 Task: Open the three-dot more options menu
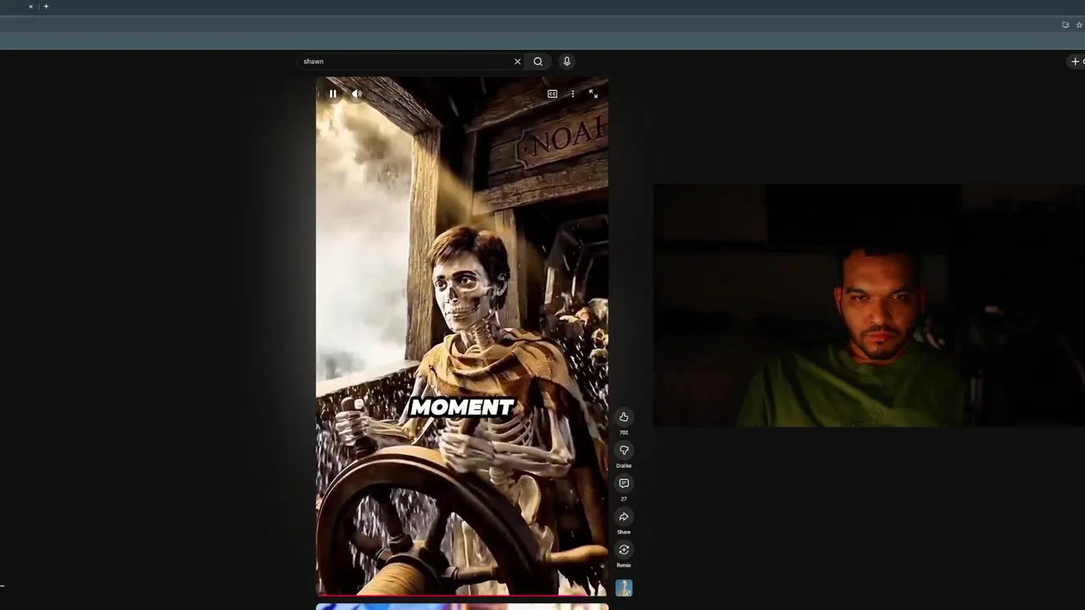(573, 94)
